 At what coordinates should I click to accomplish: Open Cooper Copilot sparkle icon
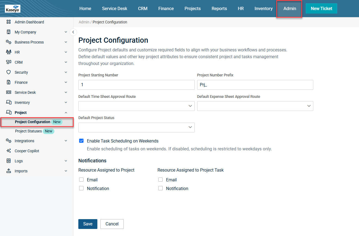pos(8,151)
